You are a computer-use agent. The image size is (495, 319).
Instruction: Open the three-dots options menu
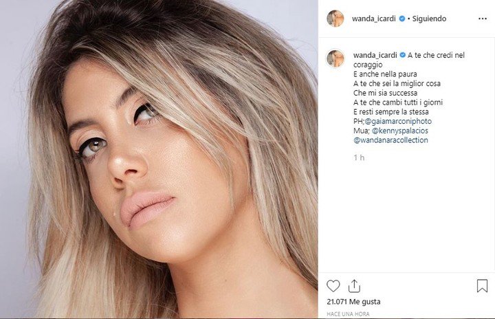pos(483,19)
